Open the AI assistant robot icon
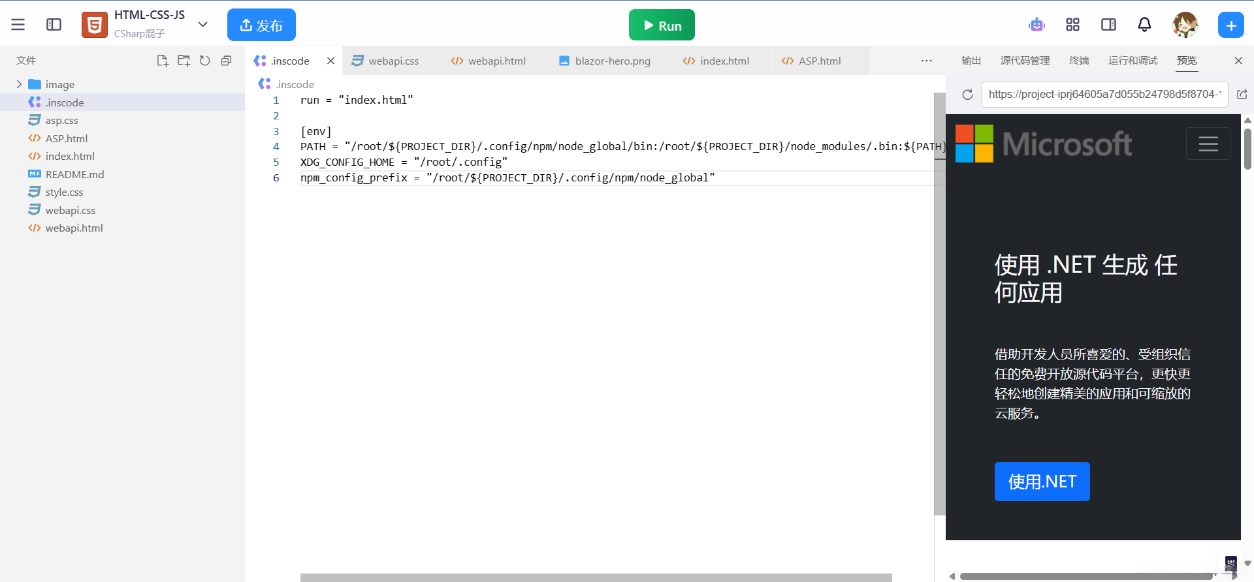Screen dimensions: 1254x582 point(1037,25)
